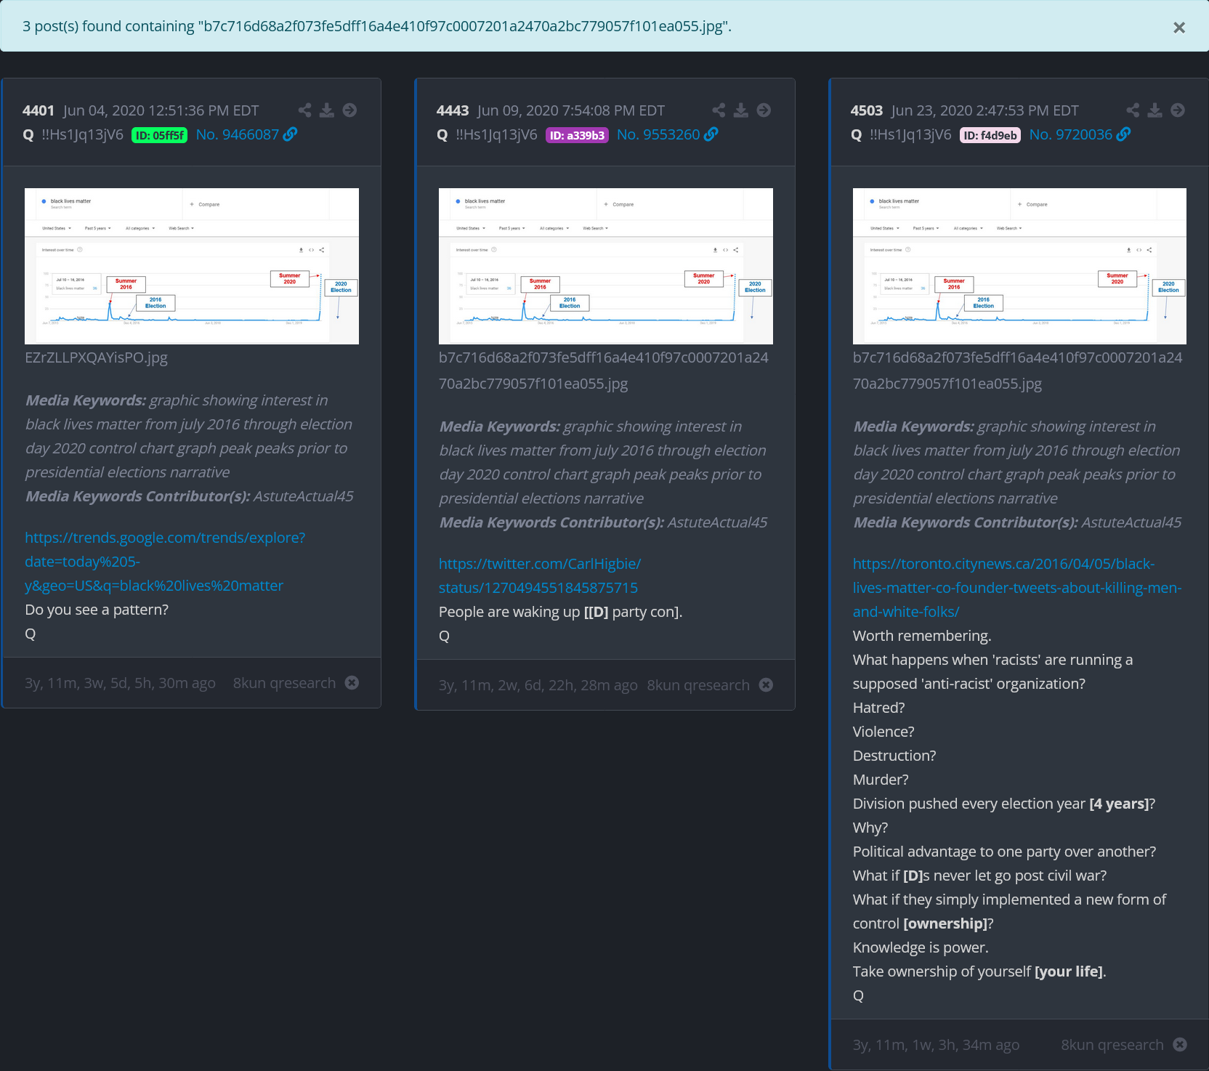This screenshot has height=1071, width=1209.
Task: Click the x-circle icon in post 4401 footer
Action: [352, 682]
